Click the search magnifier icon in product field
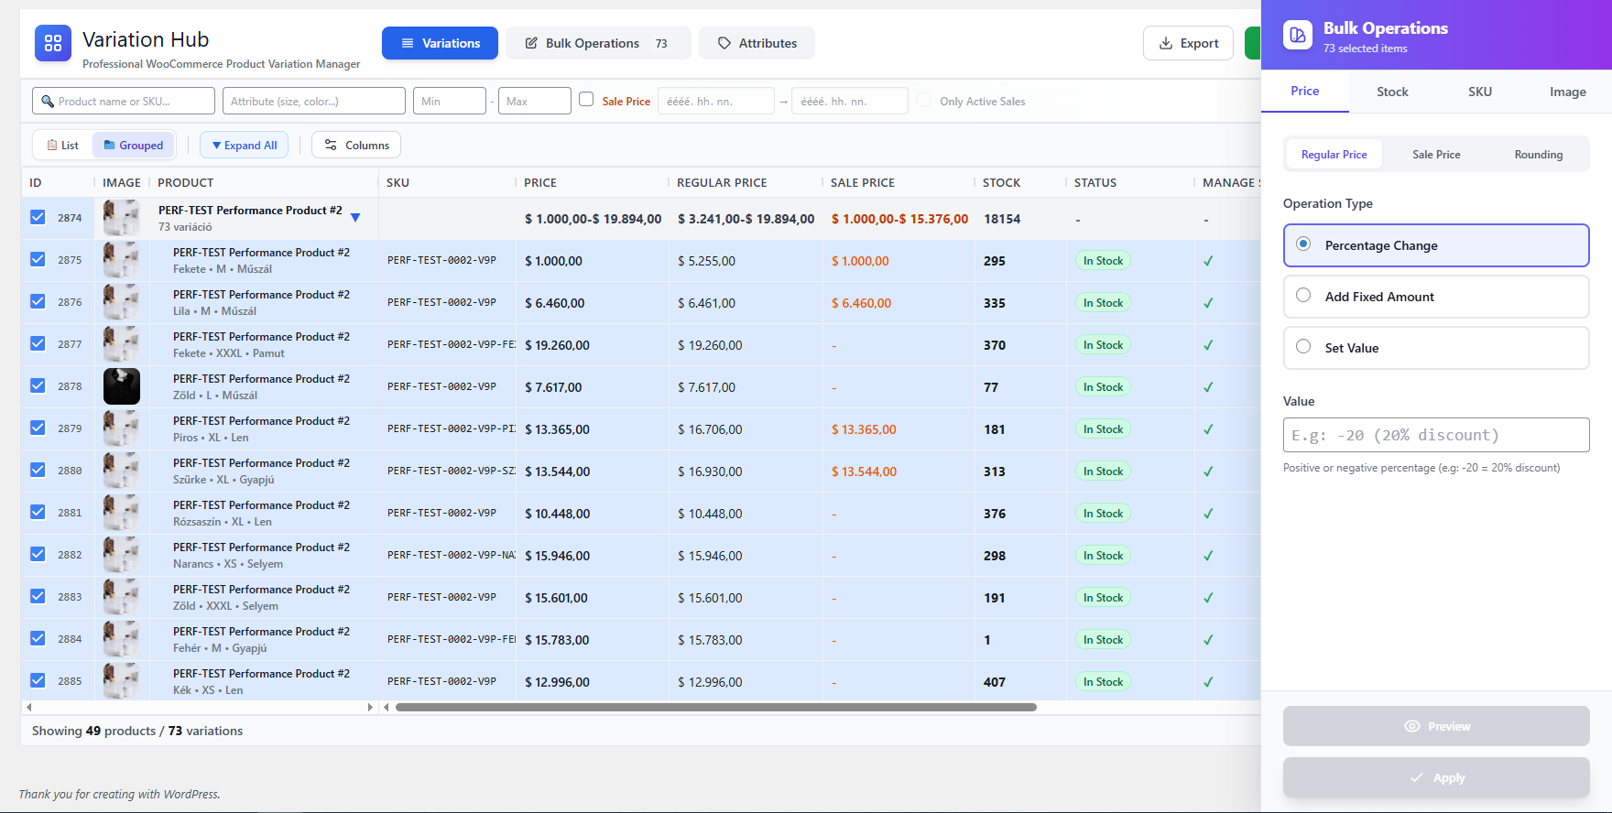This screenshot has width=1612, height=813. click(48, 102)
